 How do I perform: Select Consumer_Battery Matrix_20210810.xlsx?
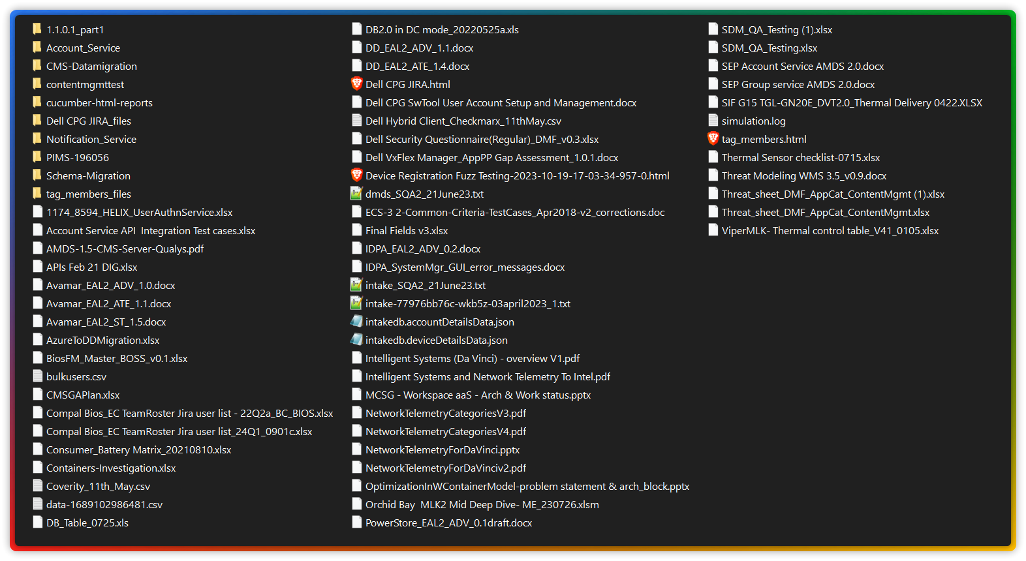[139, 449]
